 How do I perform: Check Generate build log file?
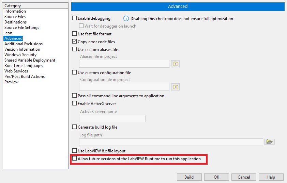pos(75,127)
